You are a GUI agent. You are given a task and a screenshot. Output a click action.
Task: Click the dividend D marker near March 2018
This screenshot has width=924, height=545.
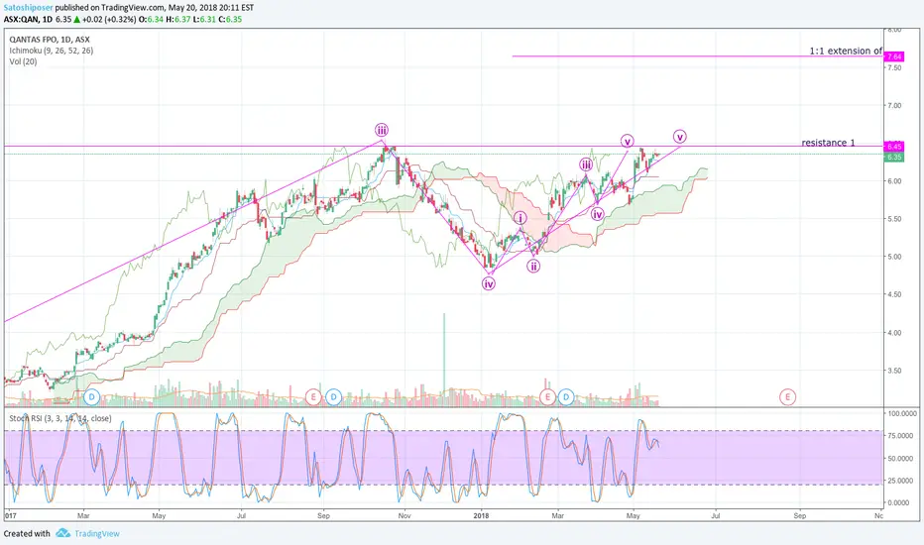click(x=566, y=396)
